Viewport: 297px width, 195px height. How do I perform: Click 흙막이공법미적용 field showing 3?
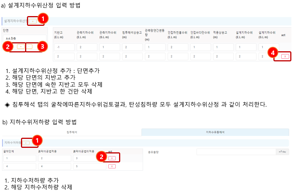(90, 158)
